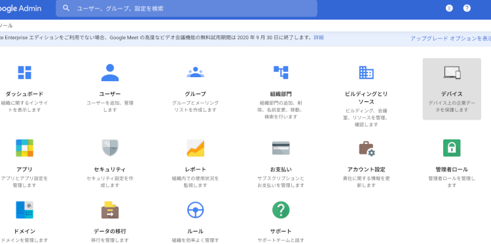
Task: Click 'セキュリティ設定を作成します' description
Action: coord(110,182)
